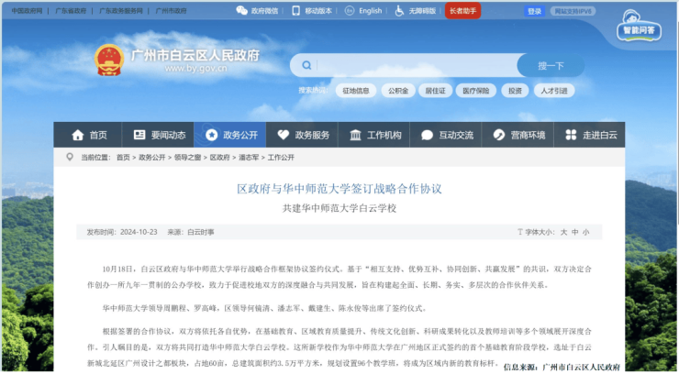Click the 工作公开 breadcrumb link
Viewport: 679px width, 374px height.
281,158
